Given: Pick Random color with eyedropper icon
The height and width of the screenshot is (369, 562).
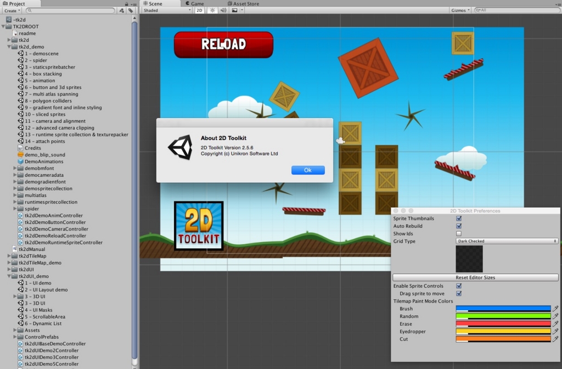Looking at the screenshot, I should [555, 316].
